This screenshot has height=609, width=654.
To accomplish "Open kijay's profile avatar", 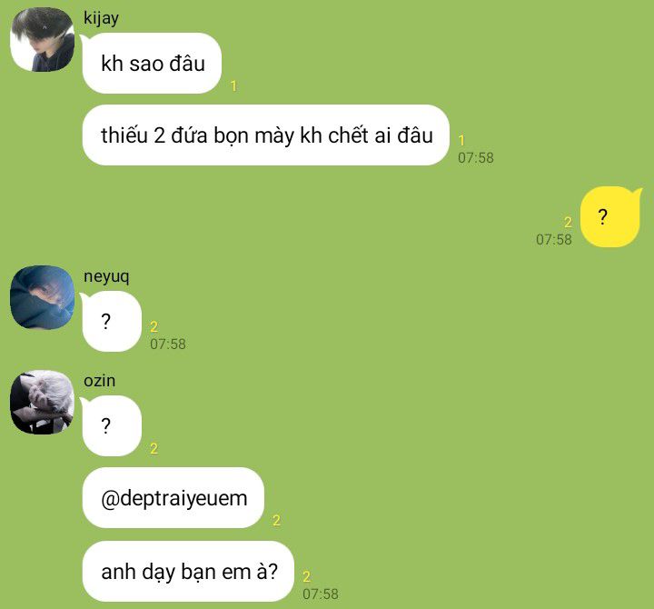I will coord(42,39).
